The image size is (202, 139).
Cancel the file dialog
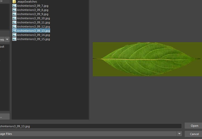(193, 134)
